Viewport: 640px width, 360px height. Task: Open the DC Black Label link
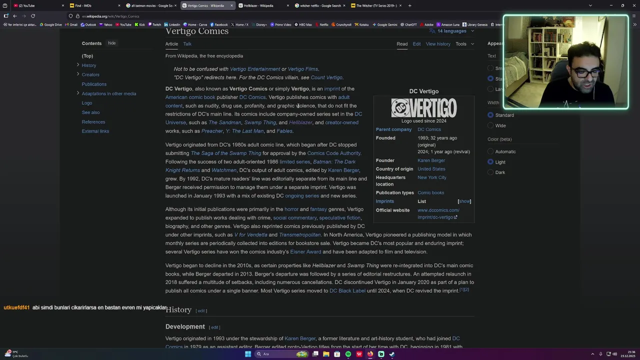(347, 291)
